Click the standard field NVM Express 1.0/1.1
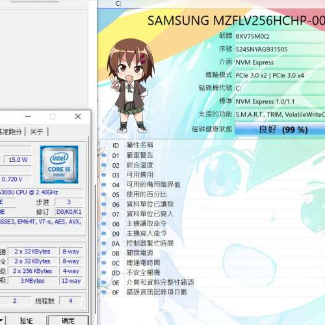The width and height of the screenshot is (325, 325). 280,101
